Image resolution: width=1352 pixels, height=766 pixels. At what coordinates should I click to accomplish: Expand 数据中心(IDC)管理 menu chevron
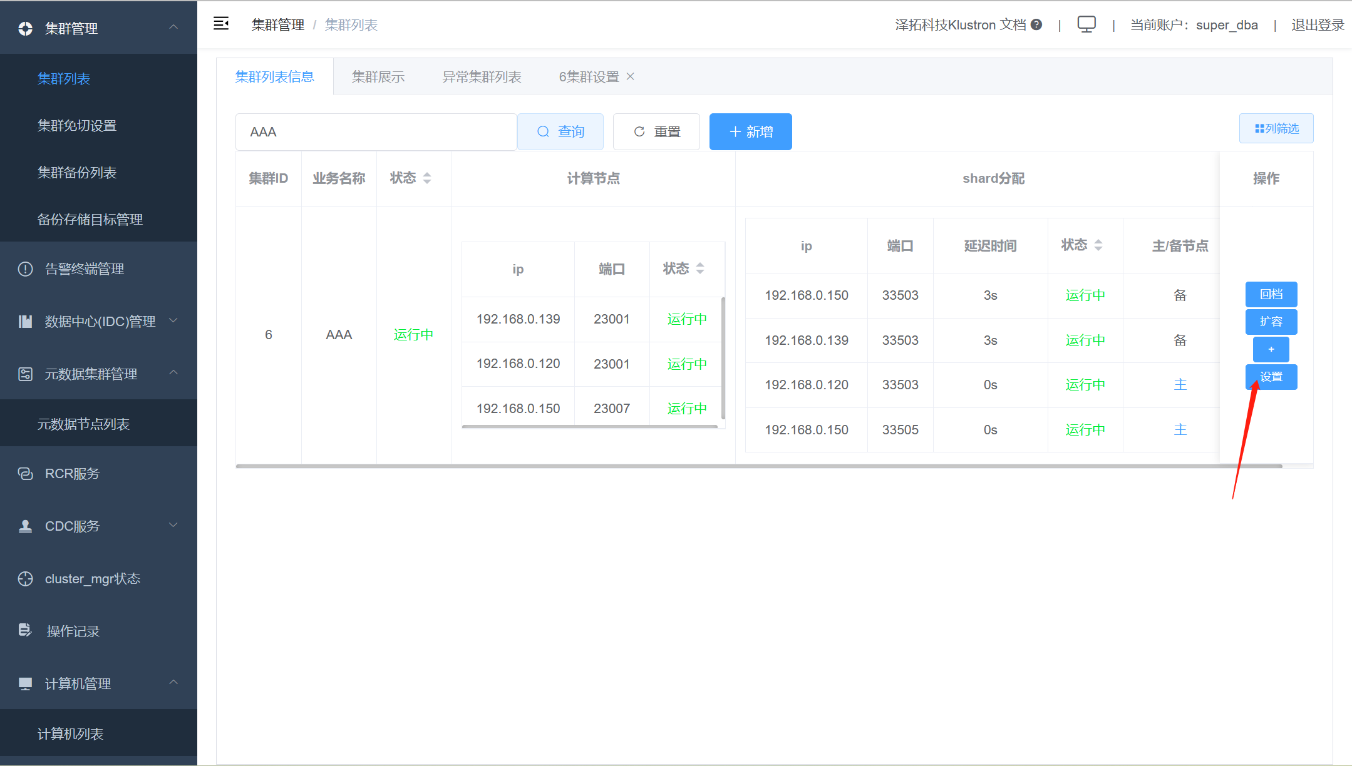coord(173,321)
